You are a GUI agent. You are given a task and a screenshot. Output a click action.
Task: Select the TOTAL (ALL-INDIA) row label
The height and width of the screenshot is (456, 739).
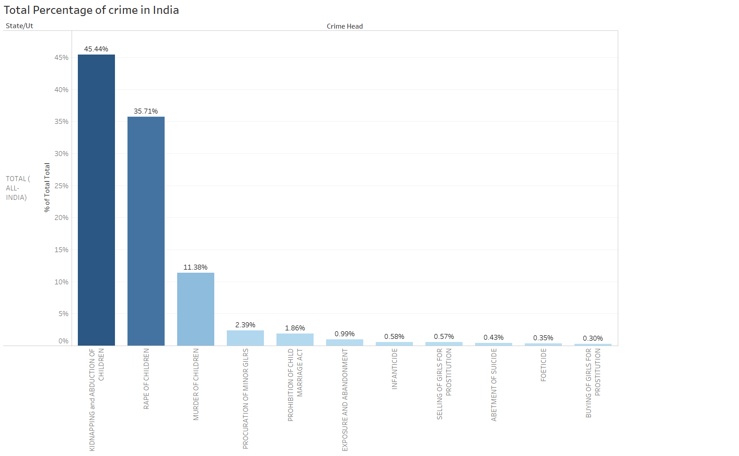(17, 188)
